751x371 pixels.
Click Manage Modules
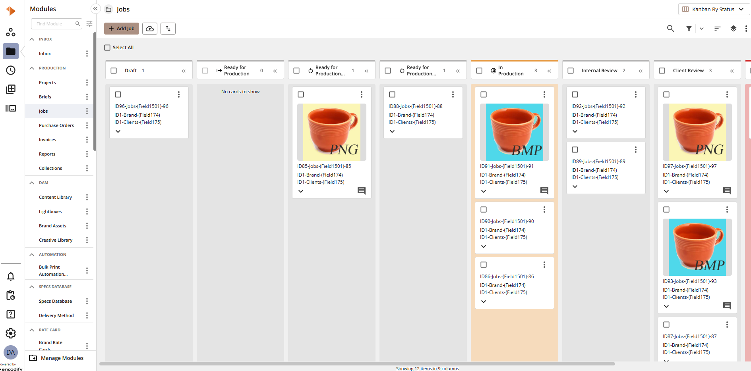57,358
